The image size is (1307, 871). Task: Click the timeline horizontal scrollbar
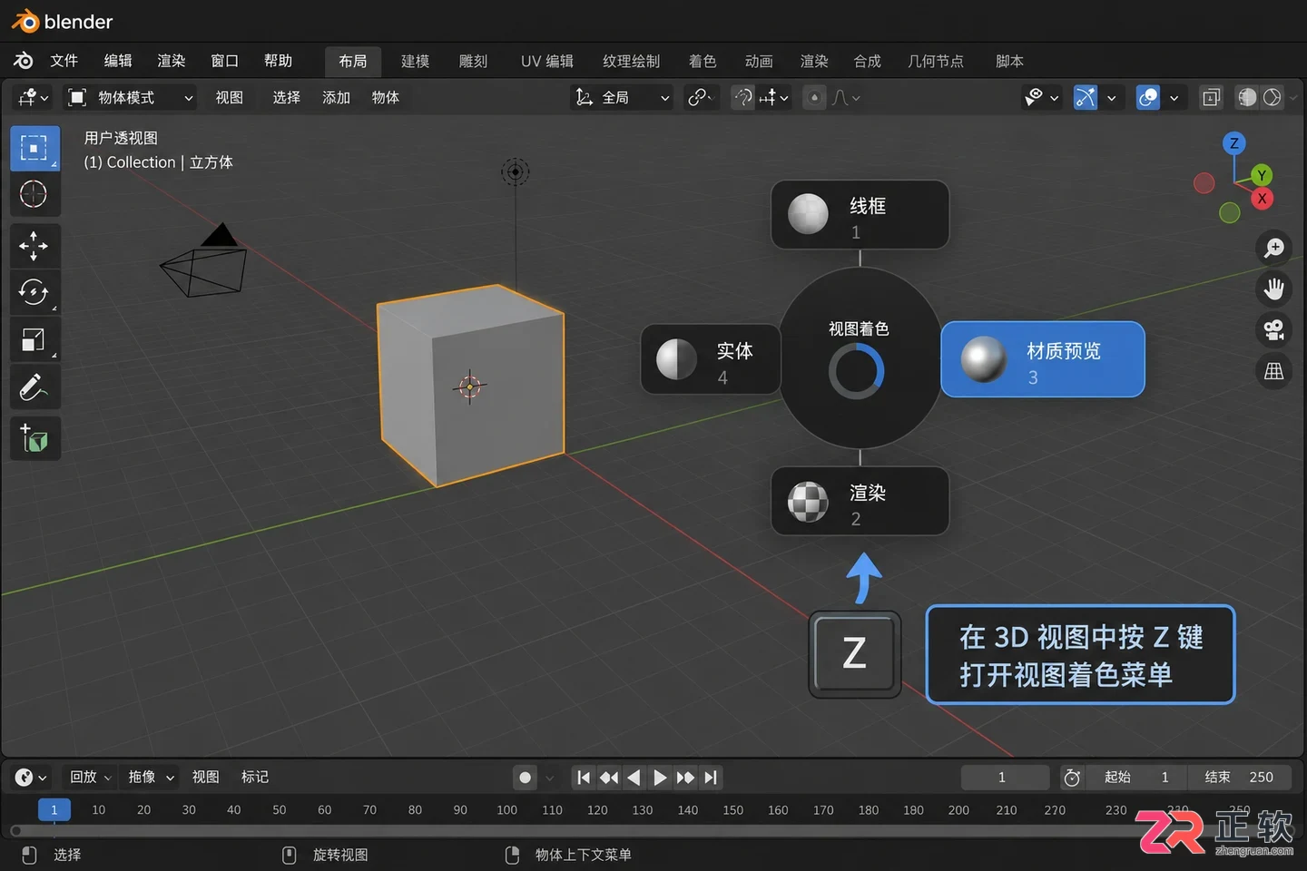653,830
